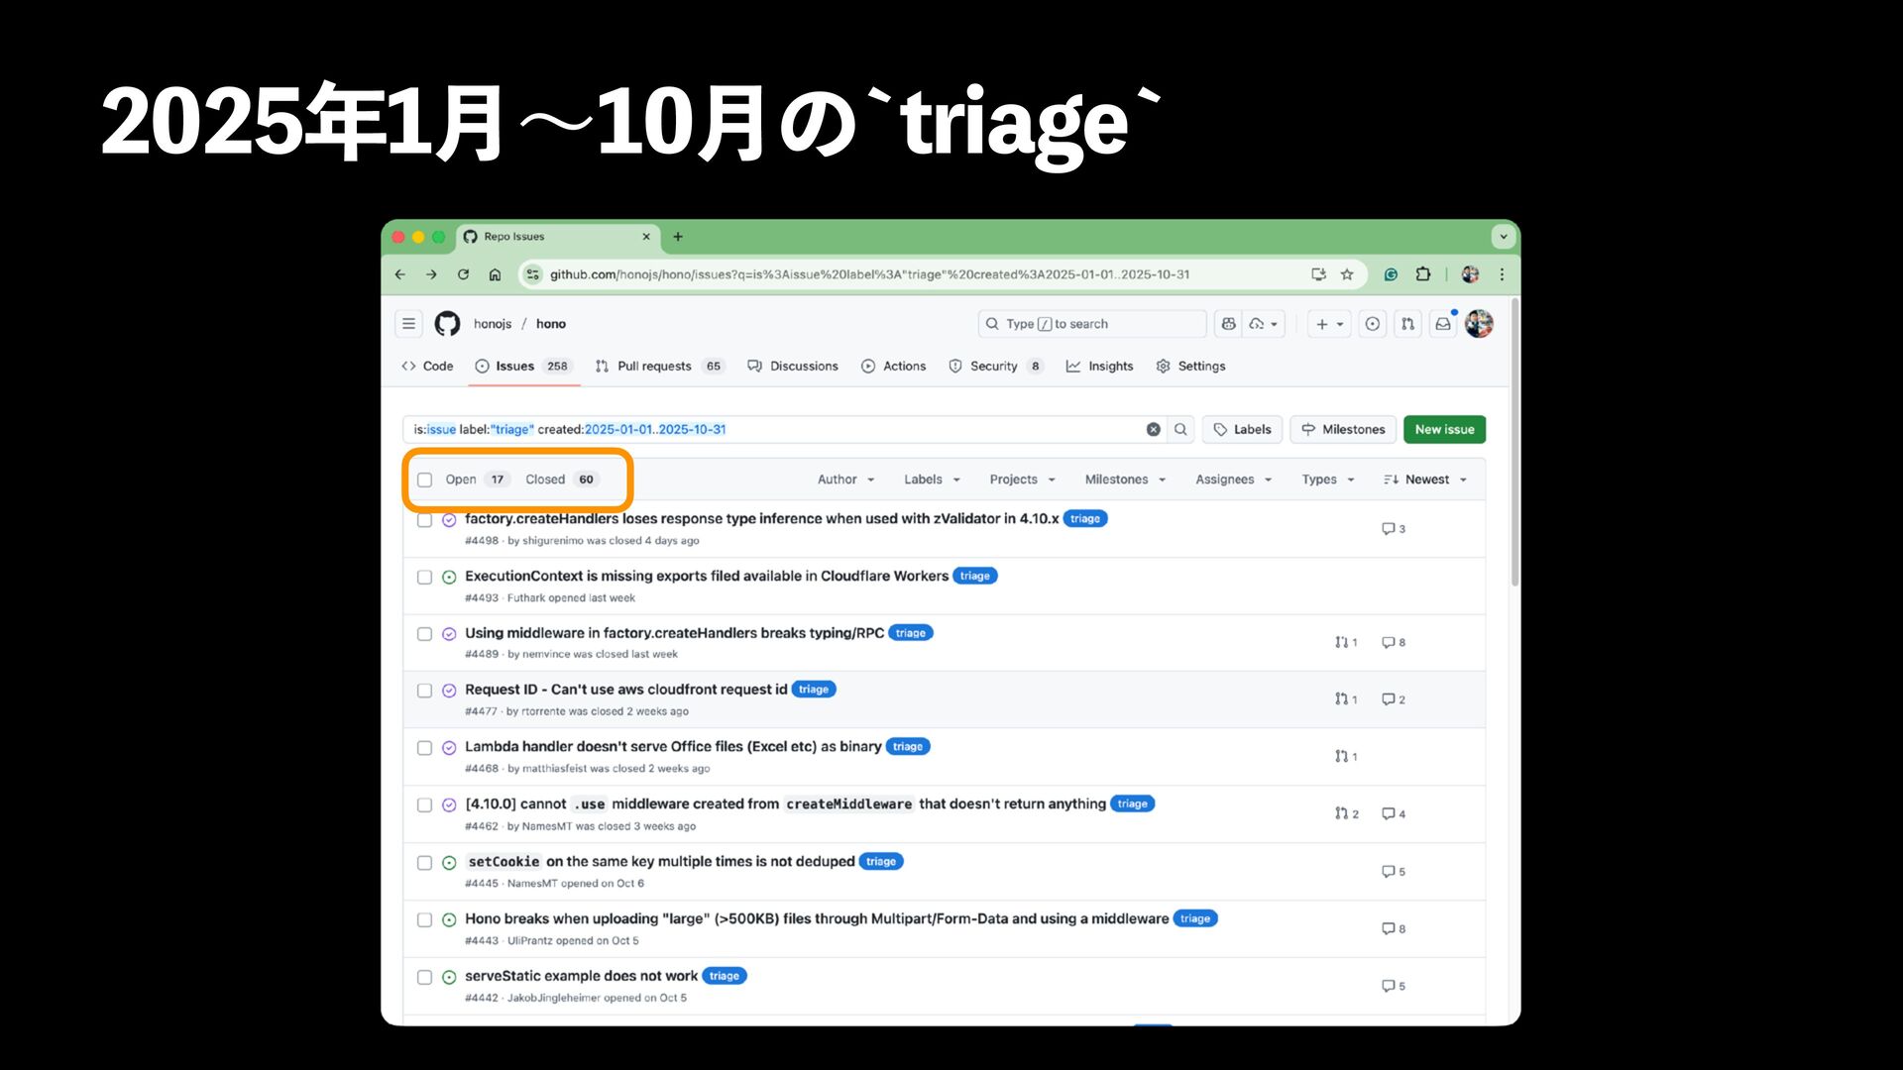Click the search magnifier beside filter
1903x1070 pixels.
(1180, 429)
